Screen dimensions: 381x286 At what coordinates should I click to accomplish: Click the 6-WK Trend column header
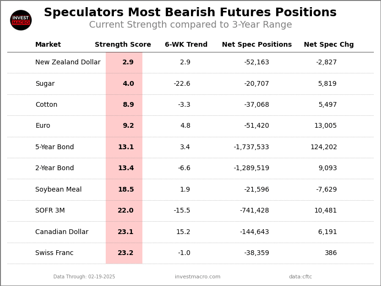tap(186, 45)
